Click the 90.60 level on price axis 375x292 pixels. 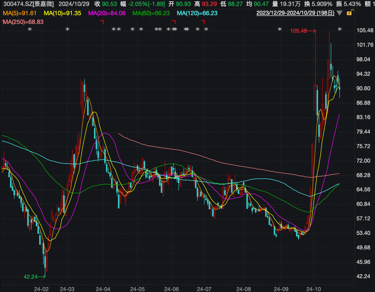[363, 88]
